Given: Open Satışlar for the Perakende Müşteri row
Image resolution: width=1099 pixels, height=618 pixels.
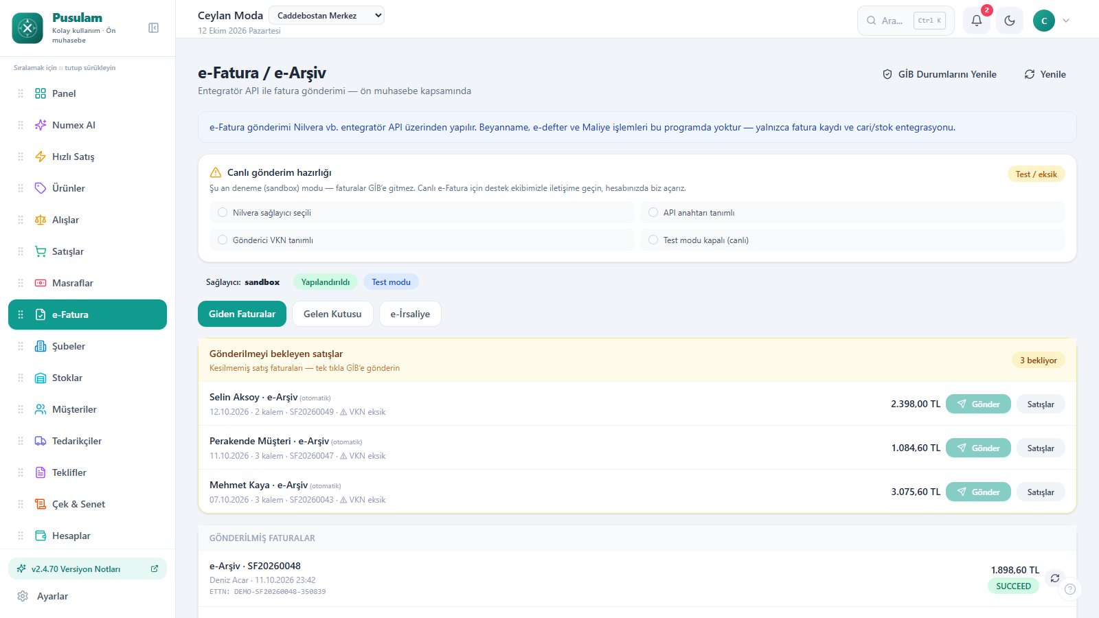Looking at the screenshot, I should [x=1041, y=448].
